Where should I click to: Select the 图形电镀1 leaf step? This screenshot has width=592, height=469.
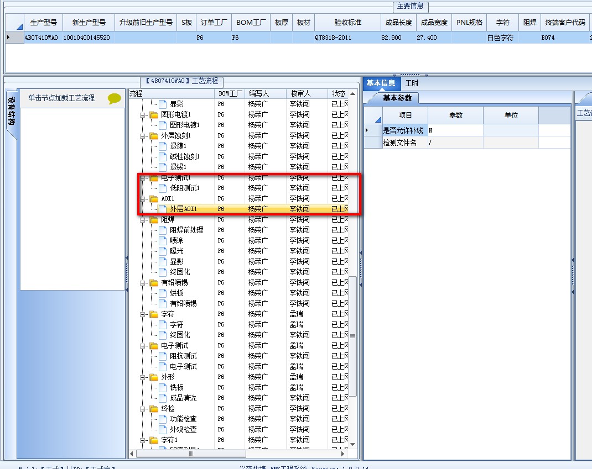[185, 125]
